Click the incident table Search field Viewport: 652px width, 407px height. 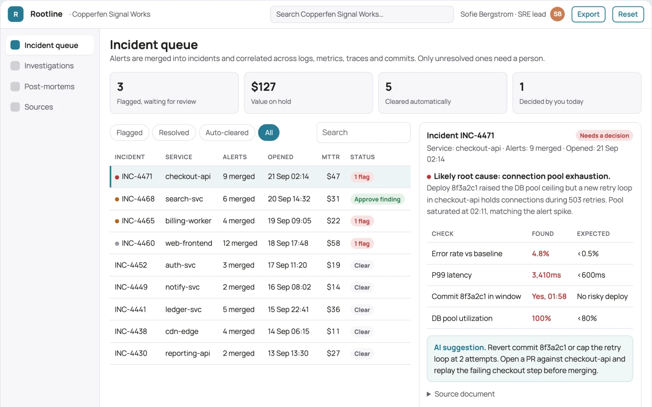click(x=363, y=133)
